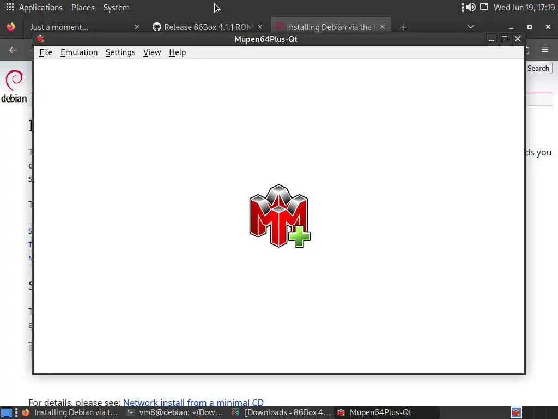Click the Mupen64Plus-Qt title bar app icon
558x419 pixels.
point(40,39)
